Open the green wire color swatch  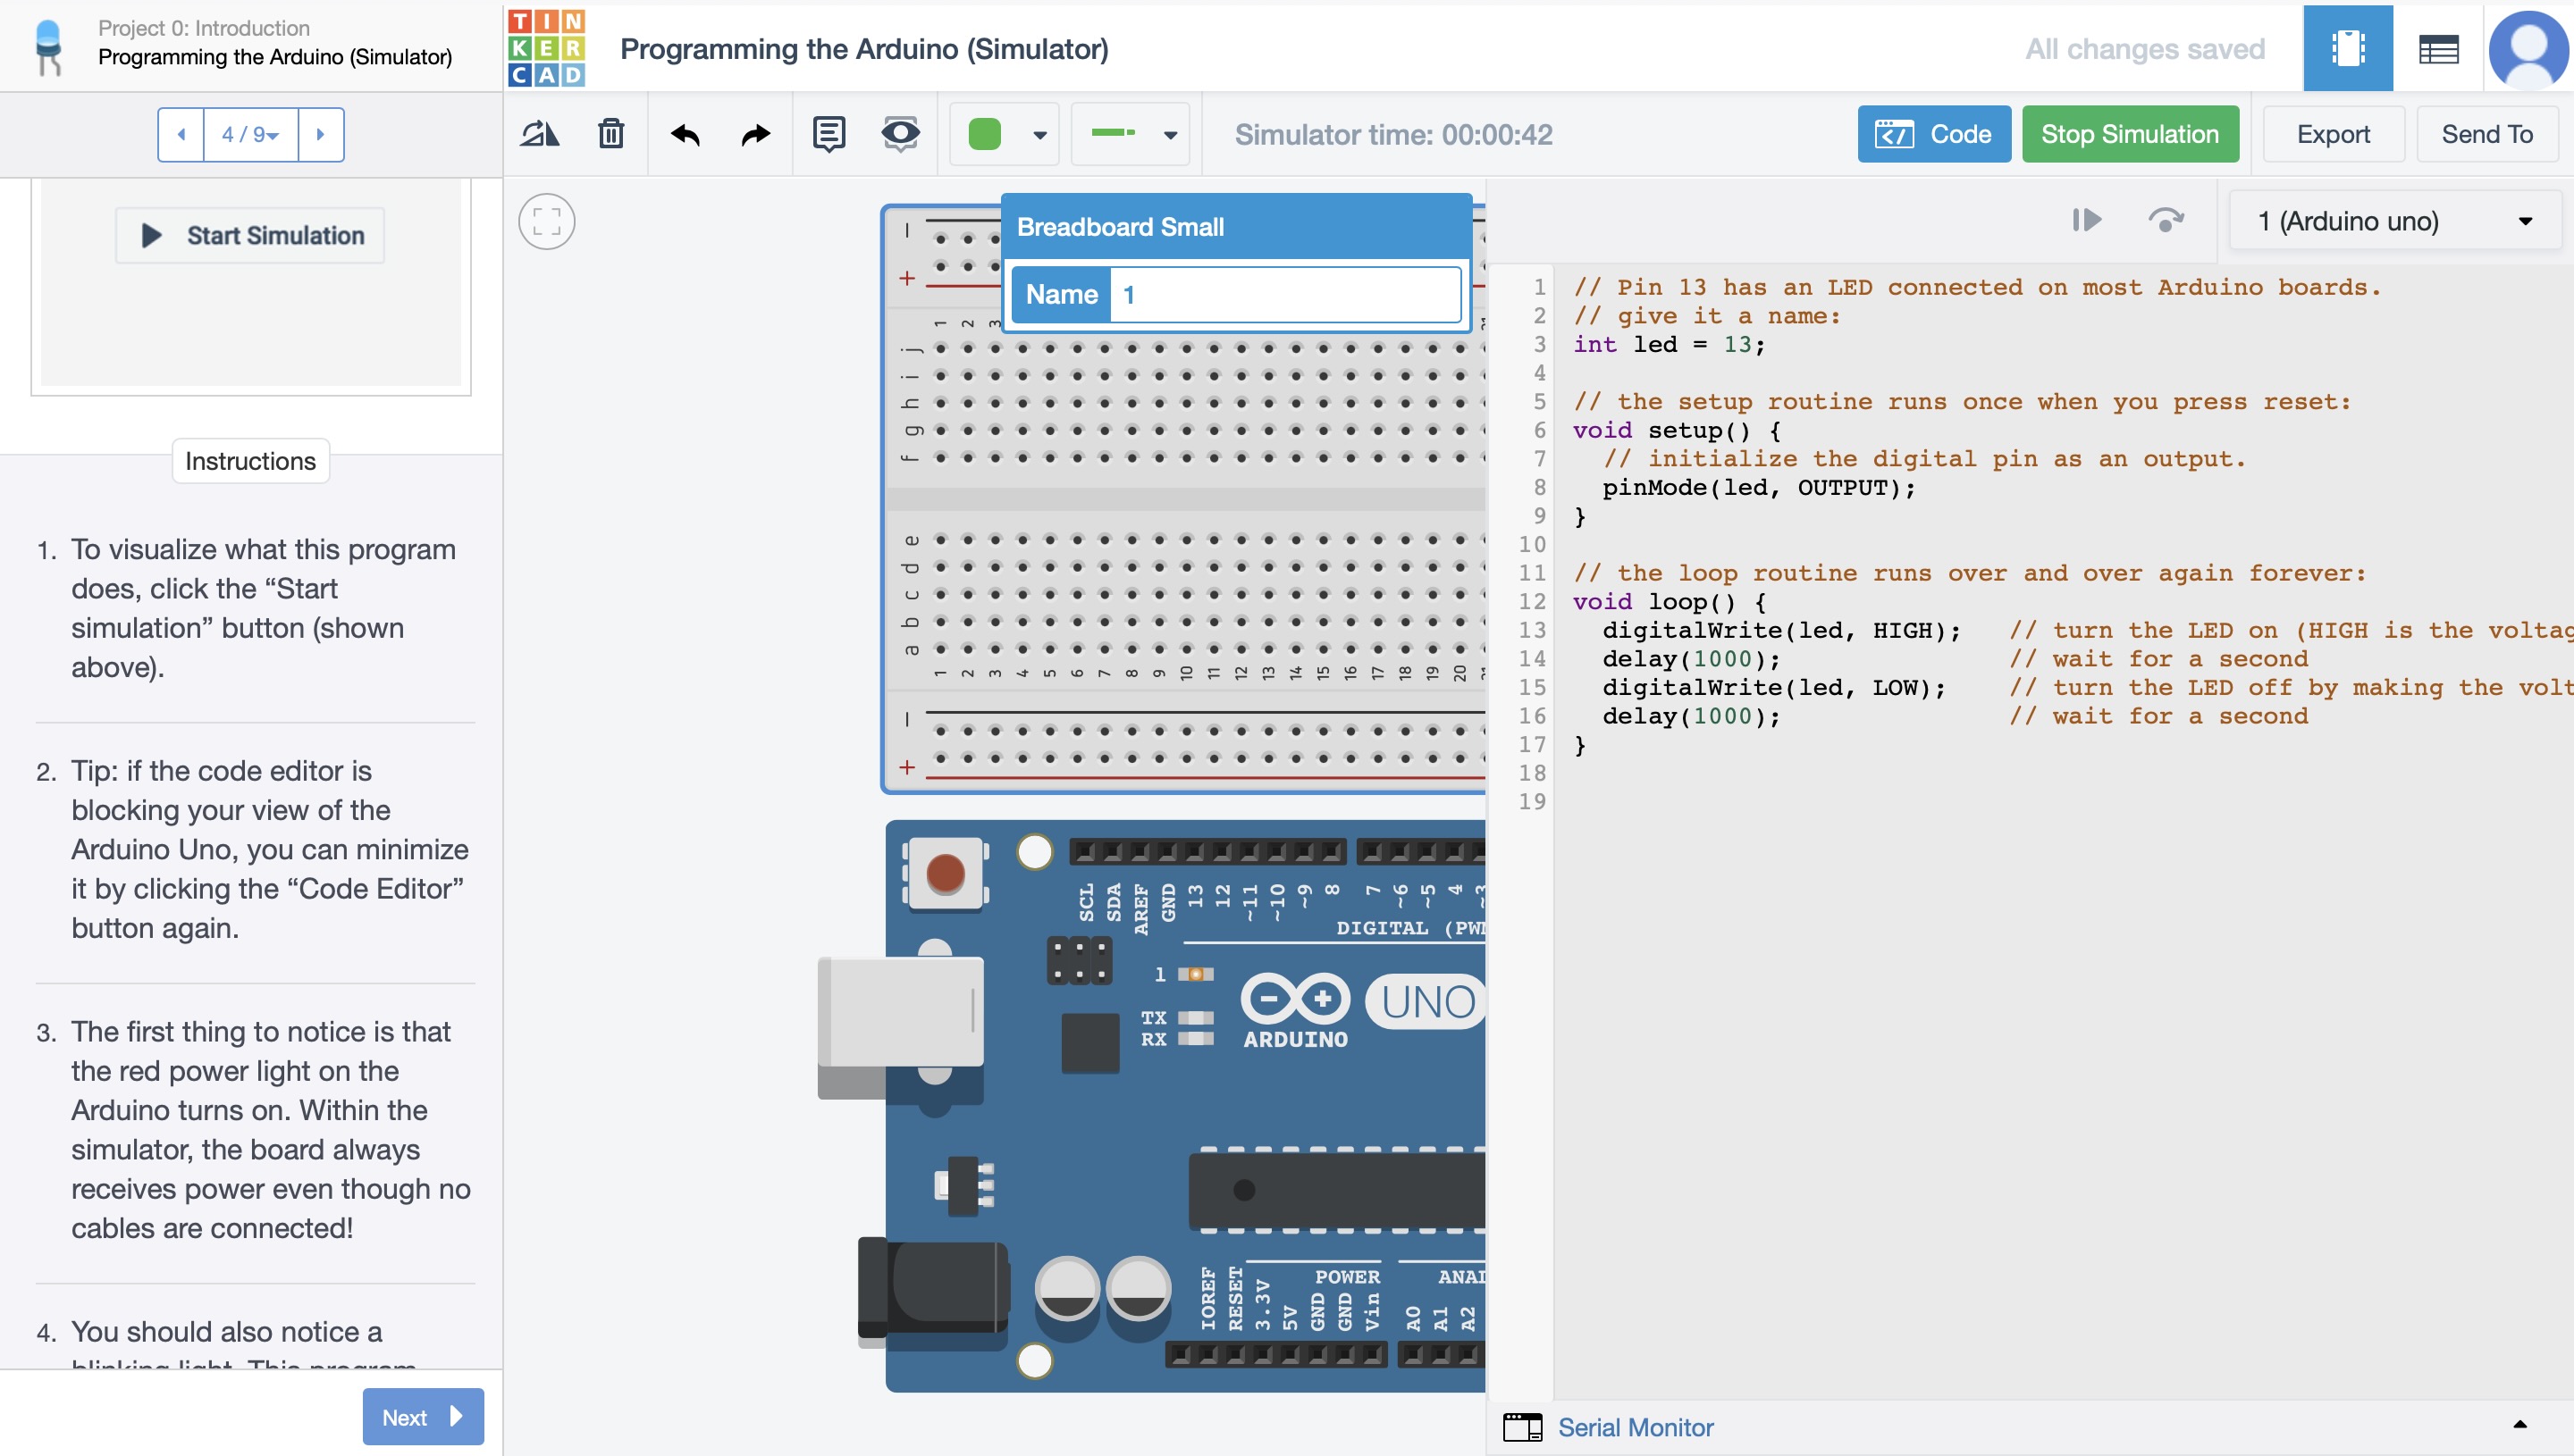(1004, 134)
